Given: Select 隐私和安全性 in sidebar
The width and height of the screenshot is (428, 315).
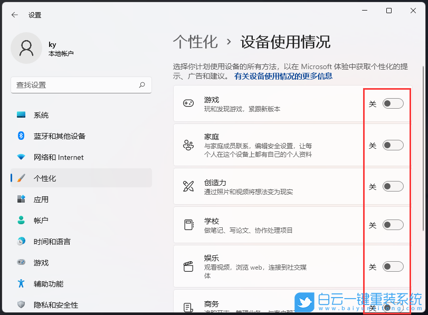Looking at the screenshot, I should coord(21,304).
